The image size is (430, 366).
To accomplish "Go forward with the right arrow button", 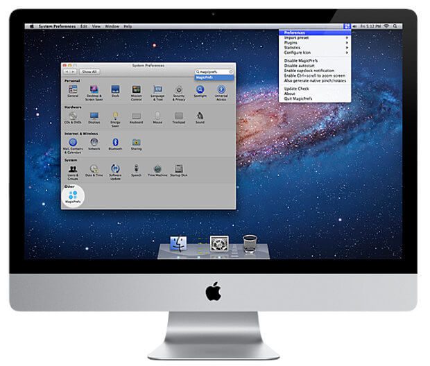I will pos(74,71).
